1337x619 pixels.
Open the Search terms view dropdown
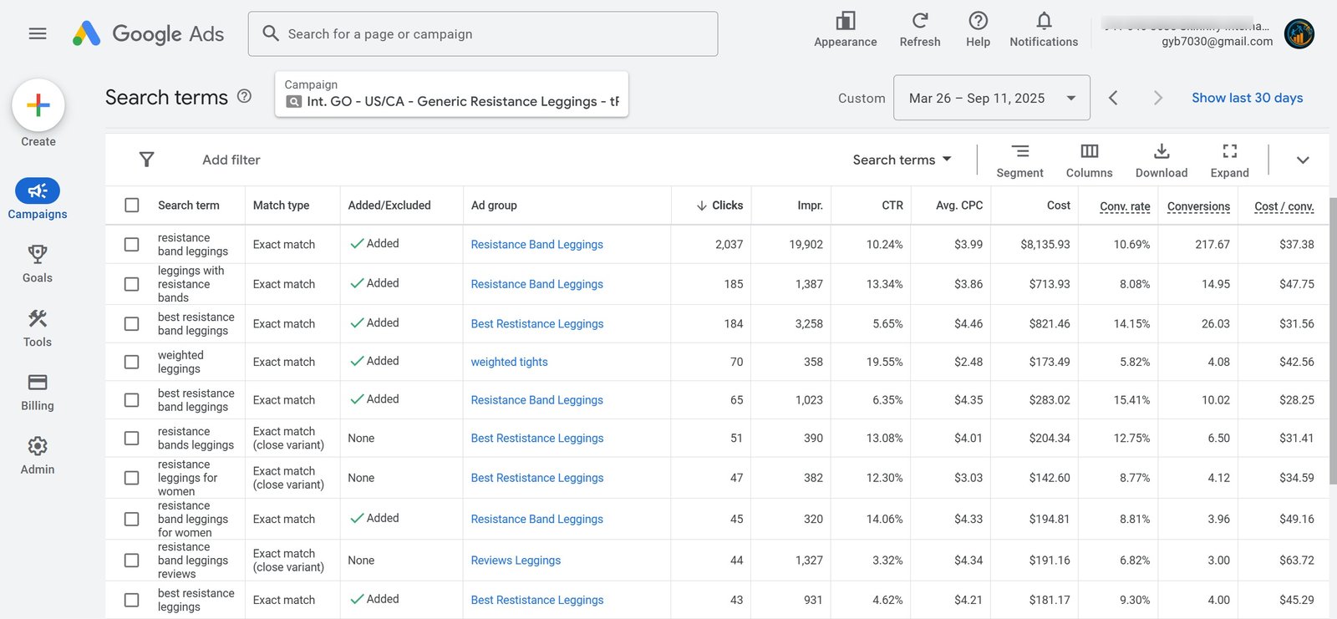(902, 160)
